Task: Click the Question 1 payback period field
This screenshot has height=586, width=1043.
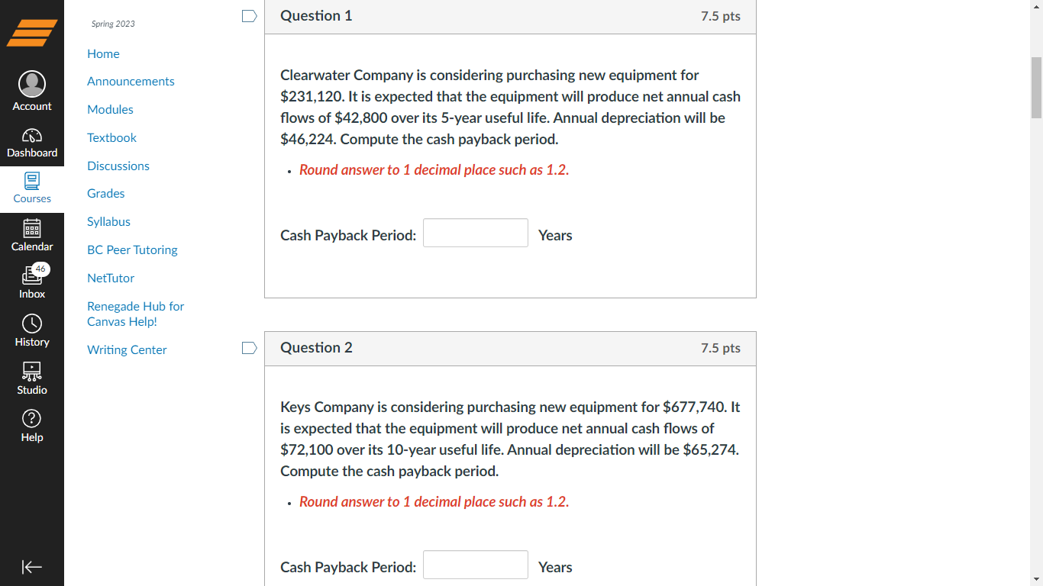Action: click(475, 233)
